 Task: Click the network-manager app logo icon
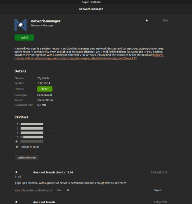21,25
